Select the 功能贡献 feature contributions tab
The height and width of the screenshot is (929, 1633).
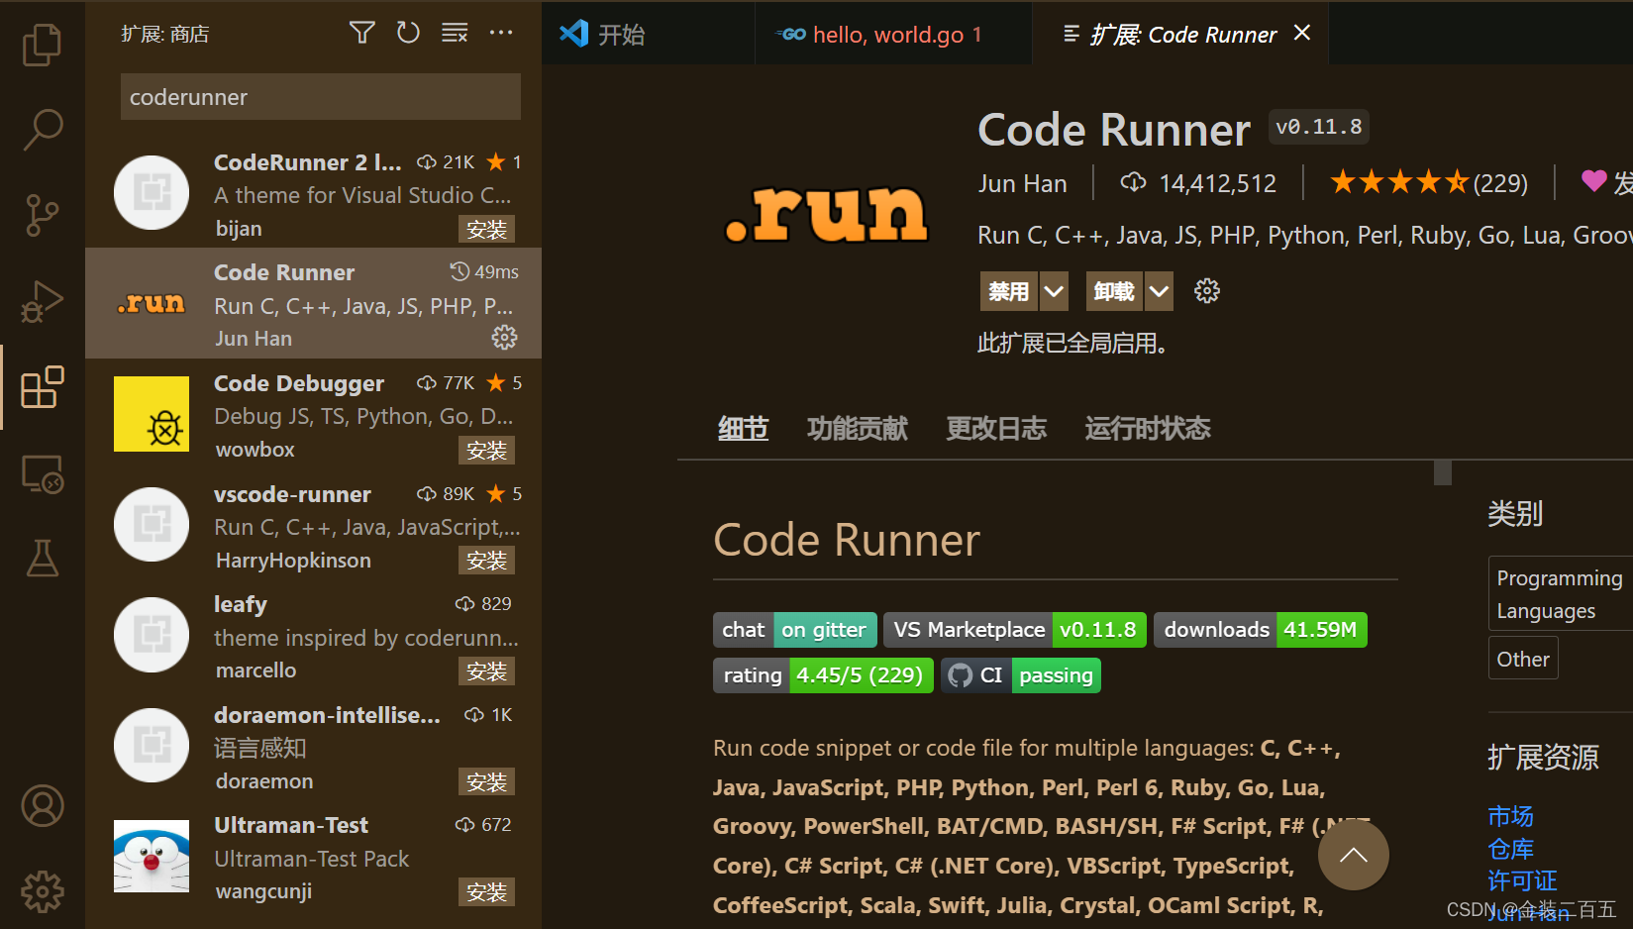click(x=857, y=429)
